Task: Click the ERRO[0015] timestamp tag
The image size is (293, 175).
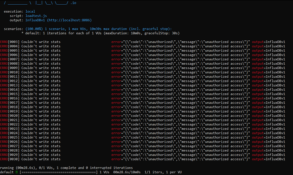Action: coord(9,94)
